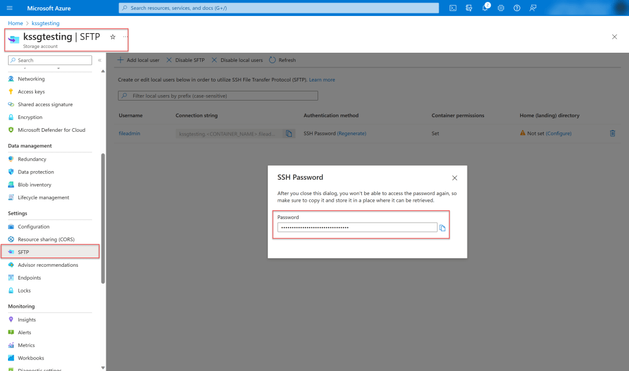Go to Lifecycle management
The width and height of the screenshot is (629, 371).
43,197
